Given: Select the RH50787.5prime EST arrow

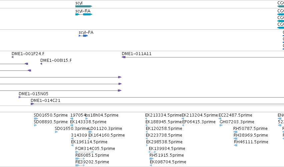Looking at the screenshot, I should pyautogui.click(x=236, y=132).
